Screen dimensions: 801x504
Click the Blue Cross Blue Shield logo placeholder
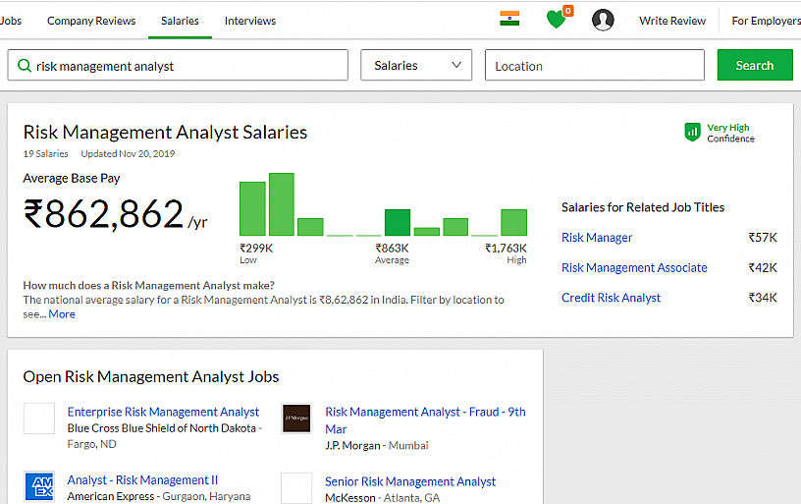pos(39,419)
